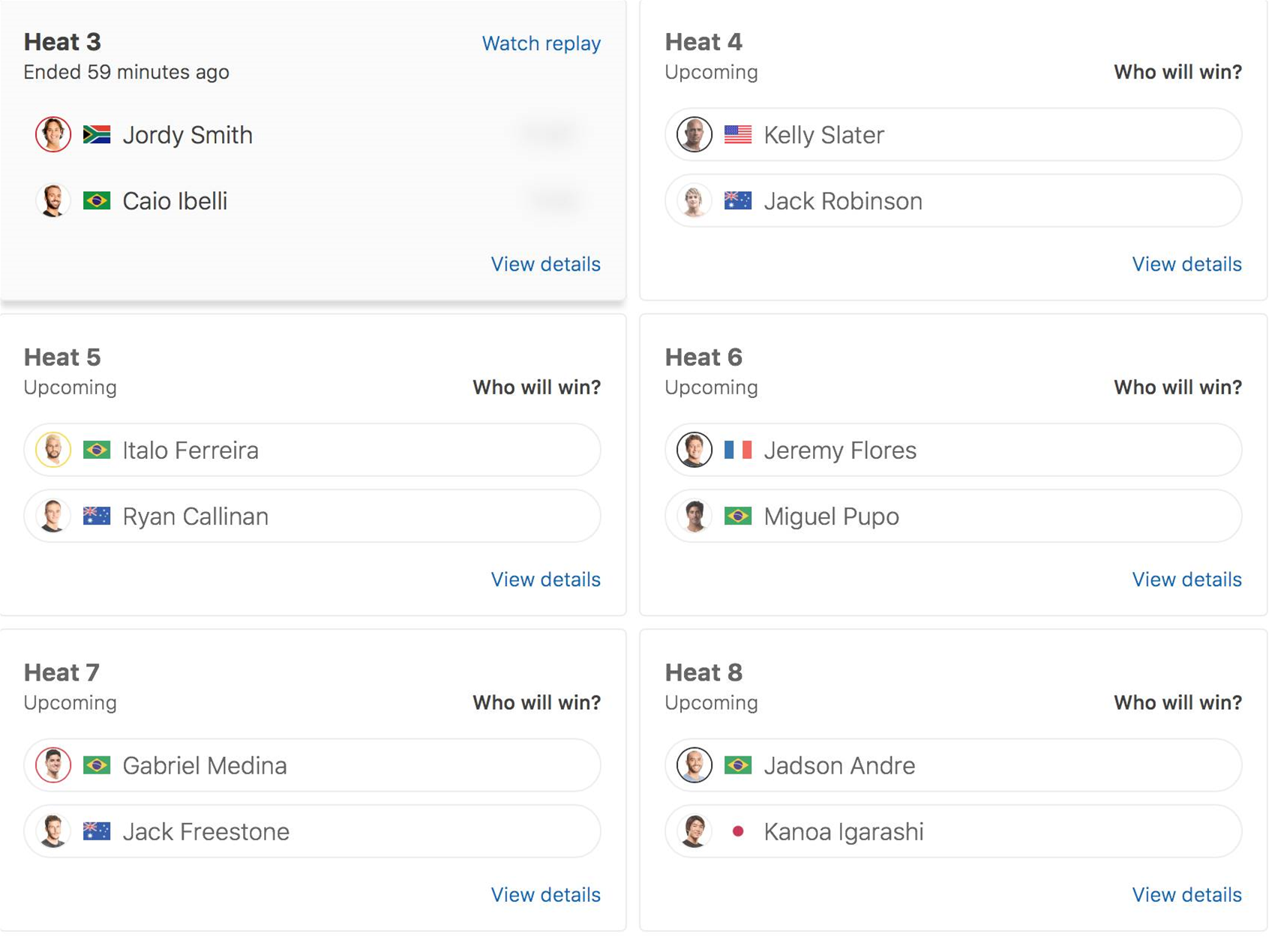Pick Ryan Callinan to win Heat 5
The width and height of the screenshot is (1269, 943).
click(x=312, y=516)
